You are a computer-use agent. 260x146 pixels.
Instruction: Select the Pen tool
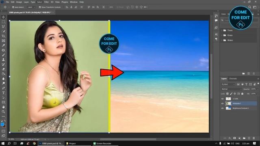pos(3,88)
